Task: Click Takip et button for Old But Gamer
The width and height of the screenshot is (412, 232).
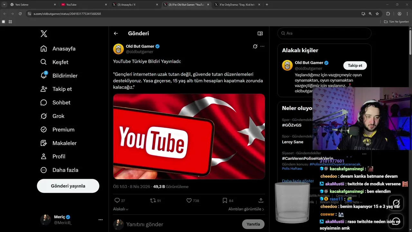Action: point(355,65)
